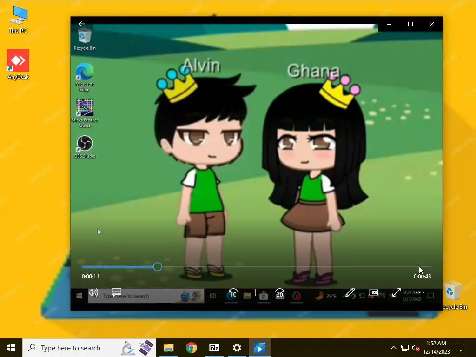Viewport: 476px width, 357px height.
Task: Select the AnyDesk desktop shortcut
Action: [18, 64]
